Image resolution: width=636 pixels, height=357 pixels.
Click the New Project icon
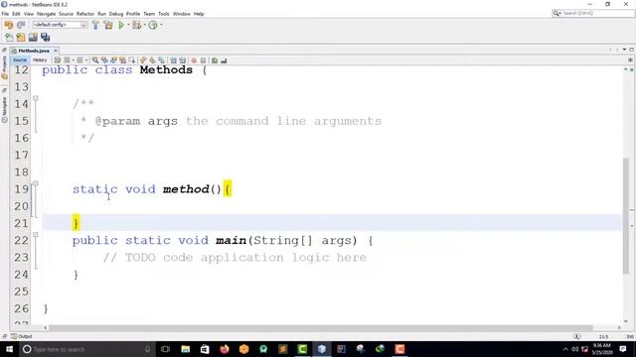[x=21, y=38]
